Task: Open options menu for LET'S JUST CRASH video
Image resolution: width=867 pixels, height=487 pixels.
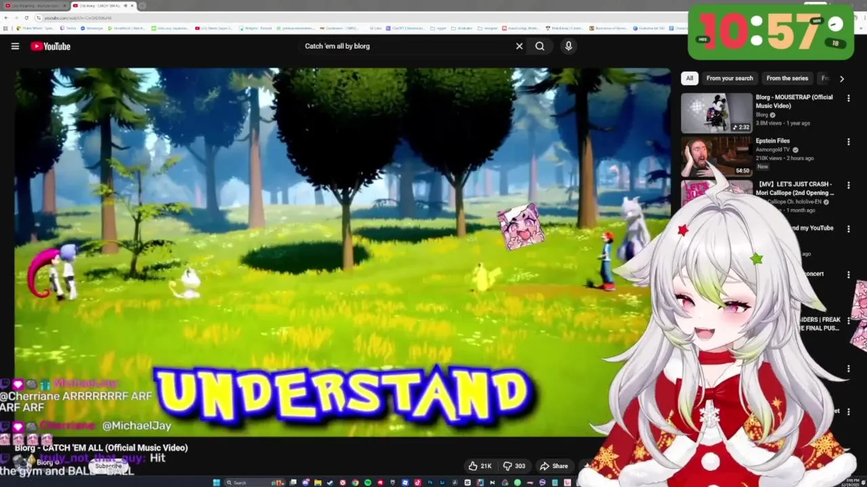Action: pos(848,185)
